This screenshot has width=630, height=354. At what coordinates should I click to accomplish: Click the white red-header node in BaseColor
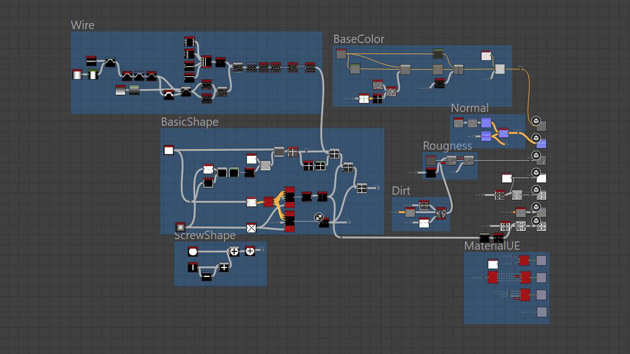[x=486, y=55]
